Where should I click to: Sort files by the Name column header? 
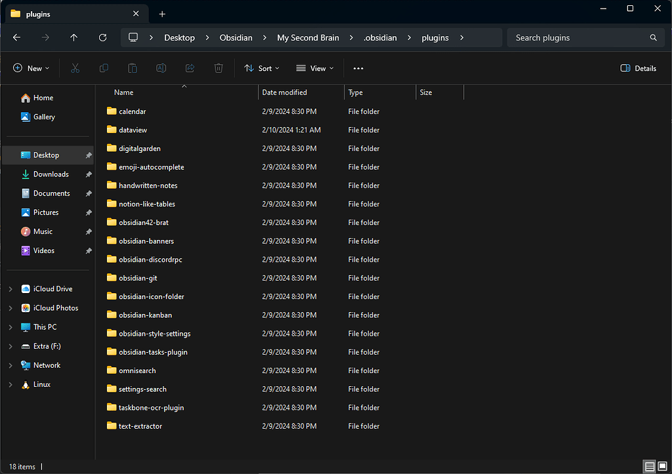pos(123,92)
